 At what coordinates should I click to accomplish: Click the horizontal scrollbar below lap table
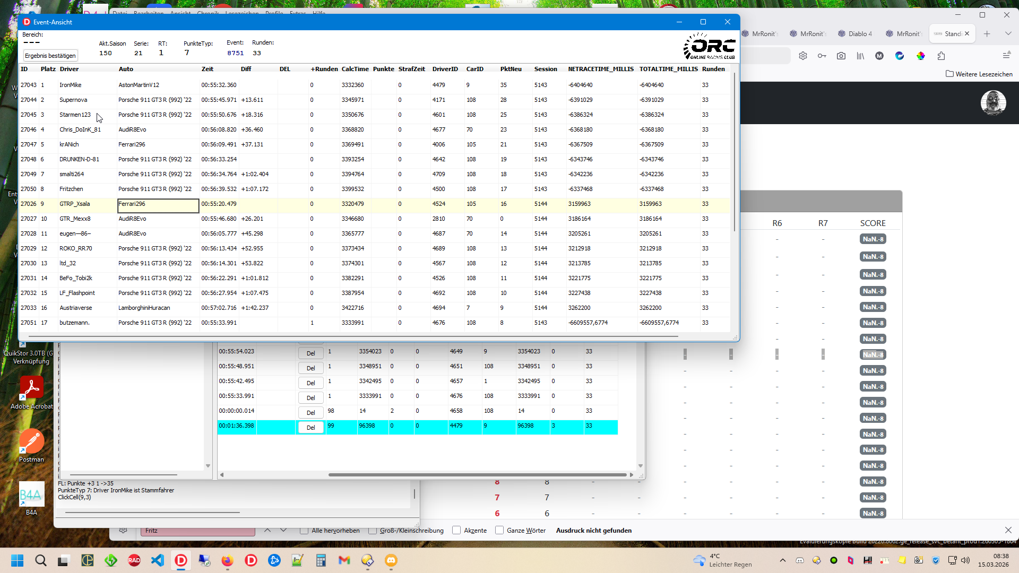pyautogui.click(x=478, y=474)
